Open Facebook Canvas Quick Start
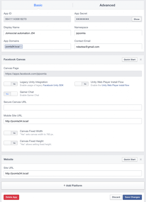The image size is (146, 202). [x=130, y=60]
